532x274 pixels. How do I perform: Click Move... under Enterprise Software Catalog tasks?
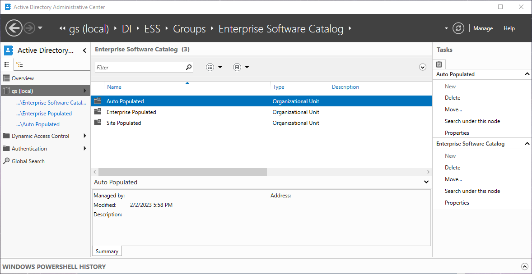coord(453,179)
